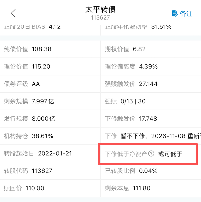
Task: Tap the 发行规模 8.000亿 row
Action: [30, 119]
